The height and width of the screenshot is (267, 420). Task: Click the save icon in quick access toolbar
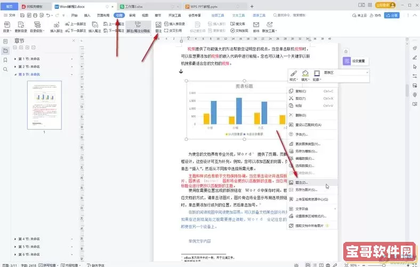coord(22,15)
